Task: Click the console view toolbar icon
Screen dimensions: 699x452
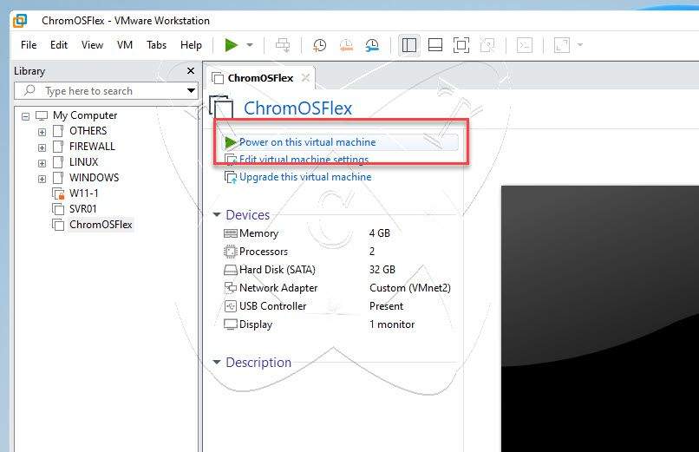Action: [525, 45]
